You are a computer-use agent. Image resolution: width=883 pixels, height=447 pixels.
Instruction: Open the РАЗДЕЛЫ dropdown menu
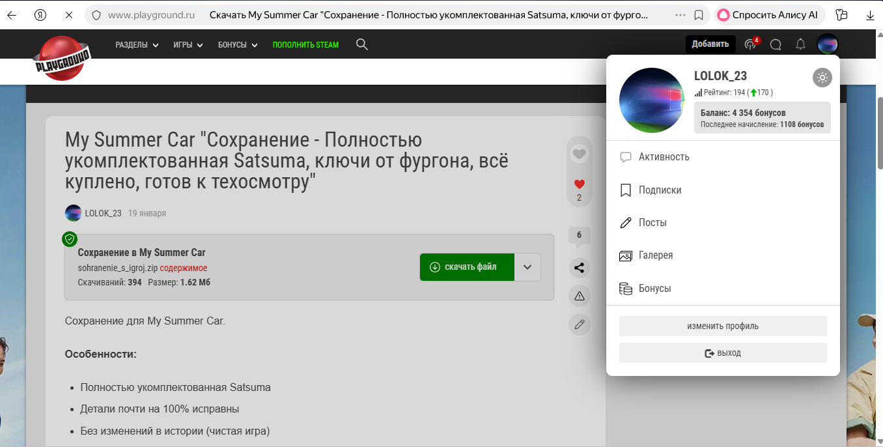coord(137,45)
